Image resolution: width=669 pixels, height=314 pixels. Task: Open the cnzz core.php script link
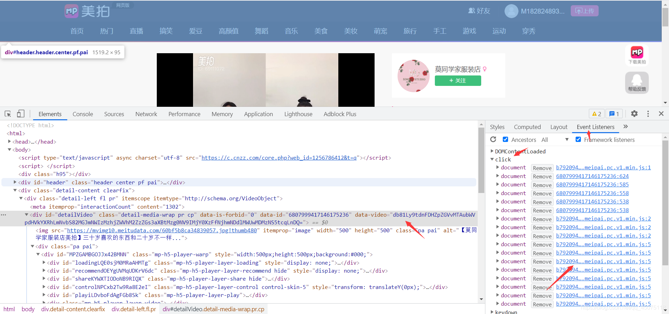279,158
